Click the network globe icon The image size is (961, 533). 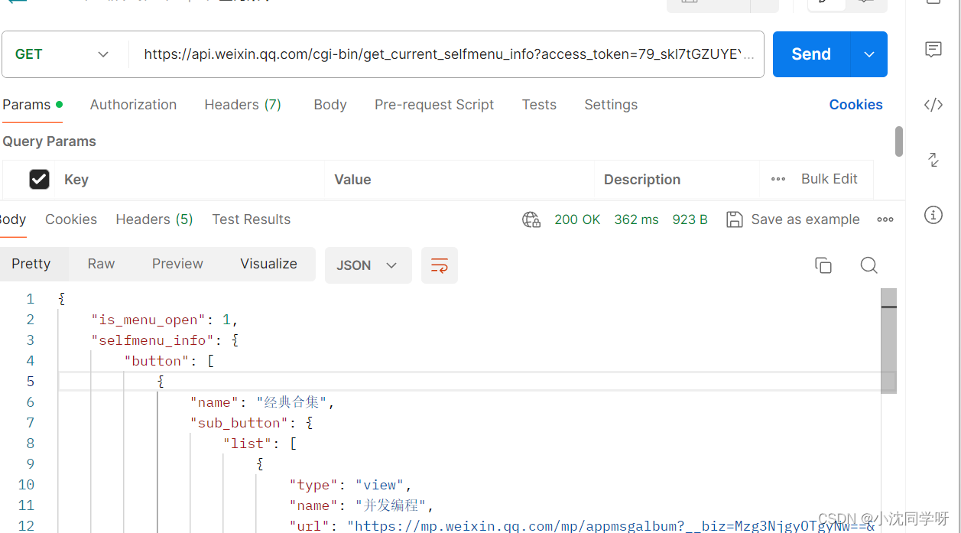pyautogui.click(x=531, y=219)
